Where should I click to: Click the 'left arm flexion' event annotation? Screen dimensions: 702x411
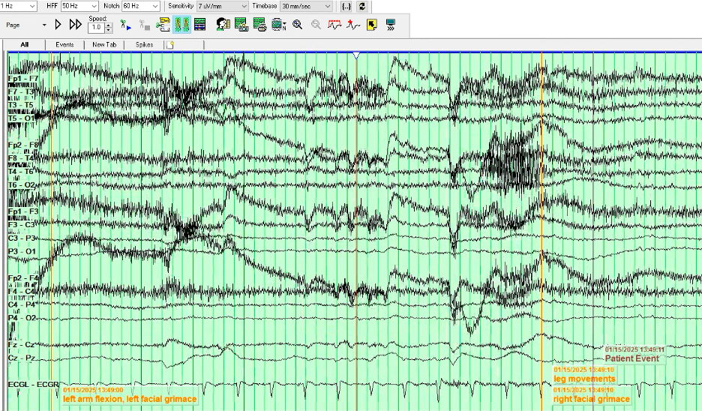tap(129, 399)
